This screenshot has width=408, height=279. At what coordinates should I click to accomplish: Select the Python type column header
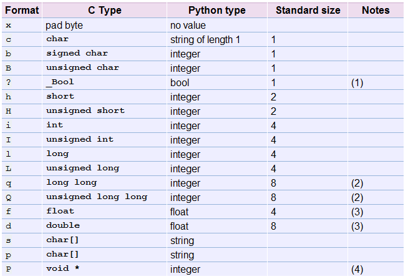(216, 10)
